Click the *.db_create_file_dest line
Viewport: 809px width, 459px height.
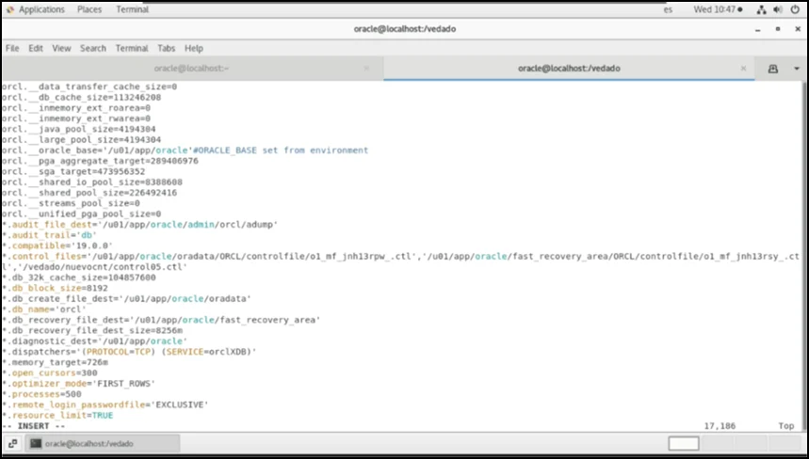coord(126,299)
